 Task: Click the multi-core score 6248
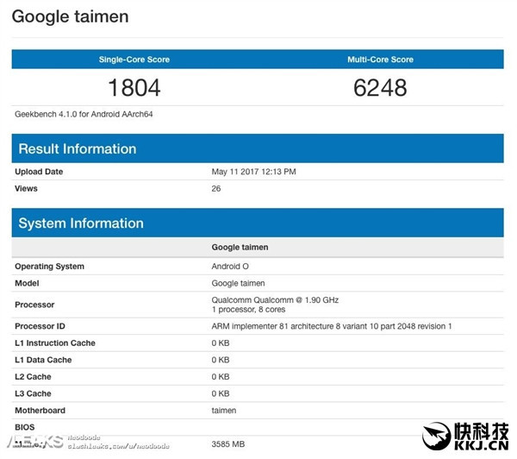click(x=380, y=88)
